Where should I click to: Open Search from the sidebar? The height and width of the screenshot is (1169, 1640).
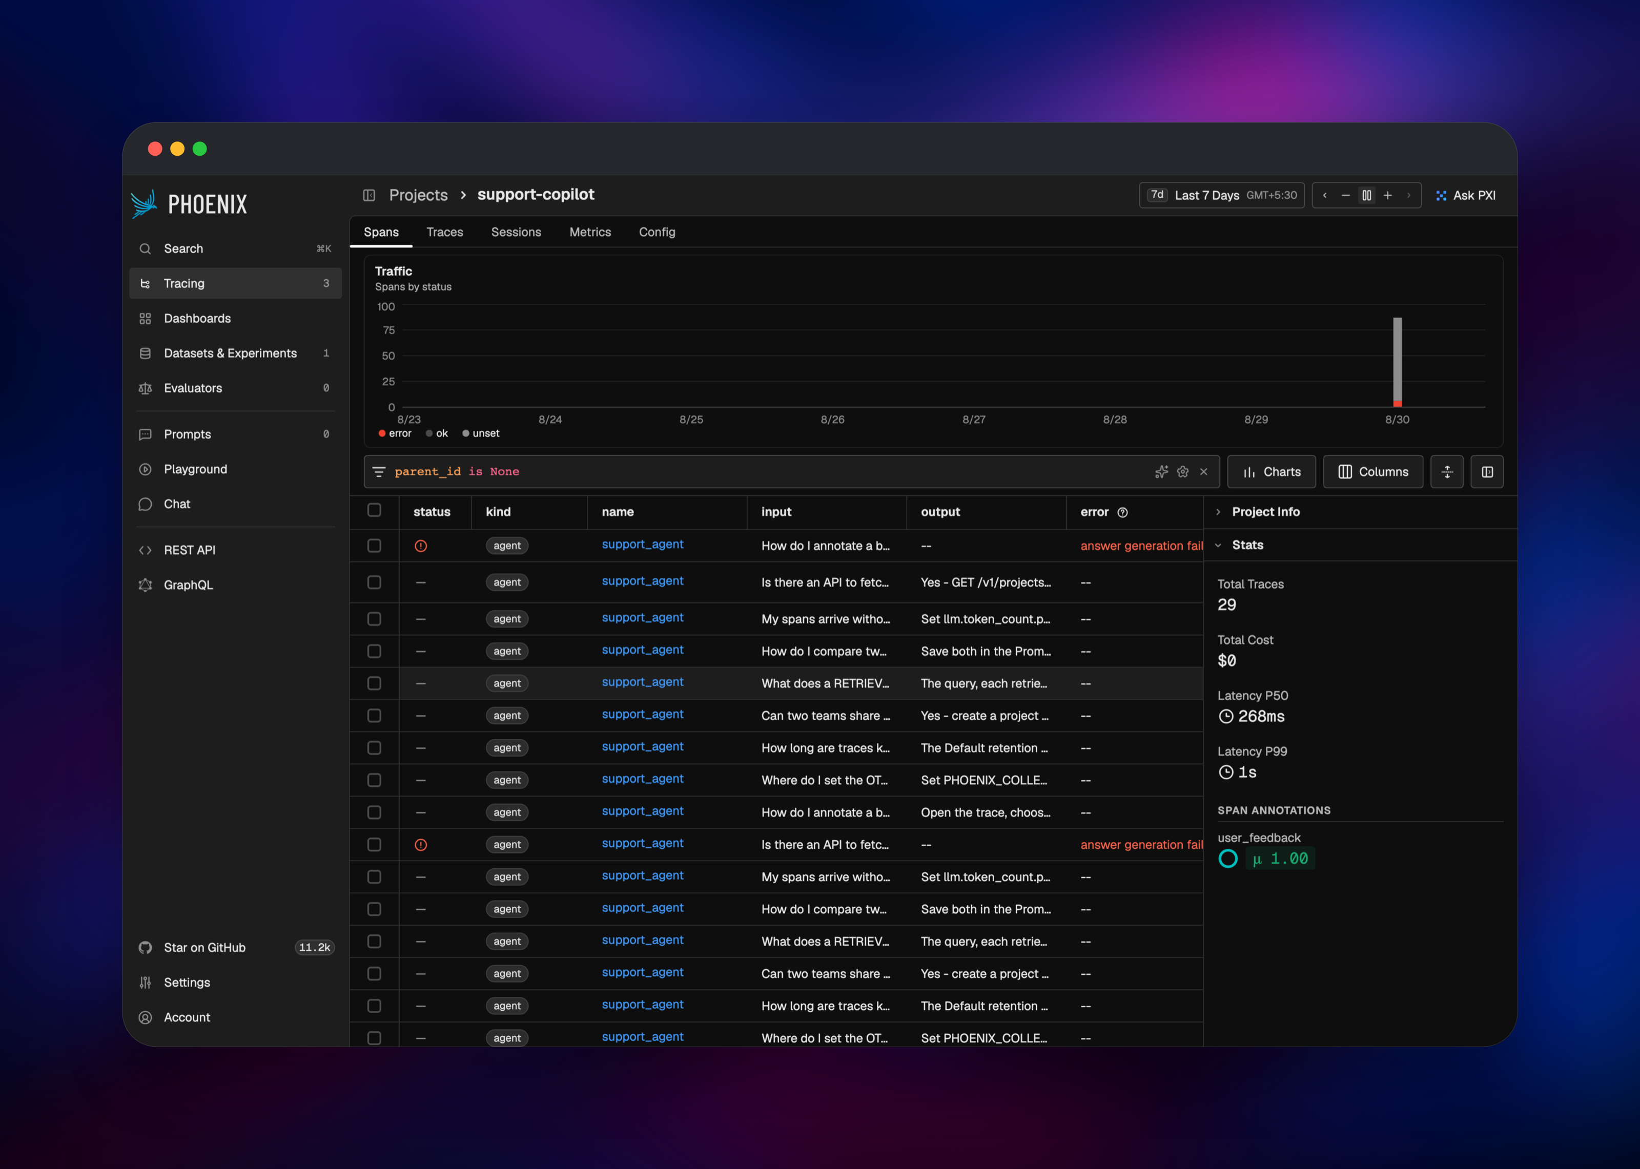coord(235,248)
